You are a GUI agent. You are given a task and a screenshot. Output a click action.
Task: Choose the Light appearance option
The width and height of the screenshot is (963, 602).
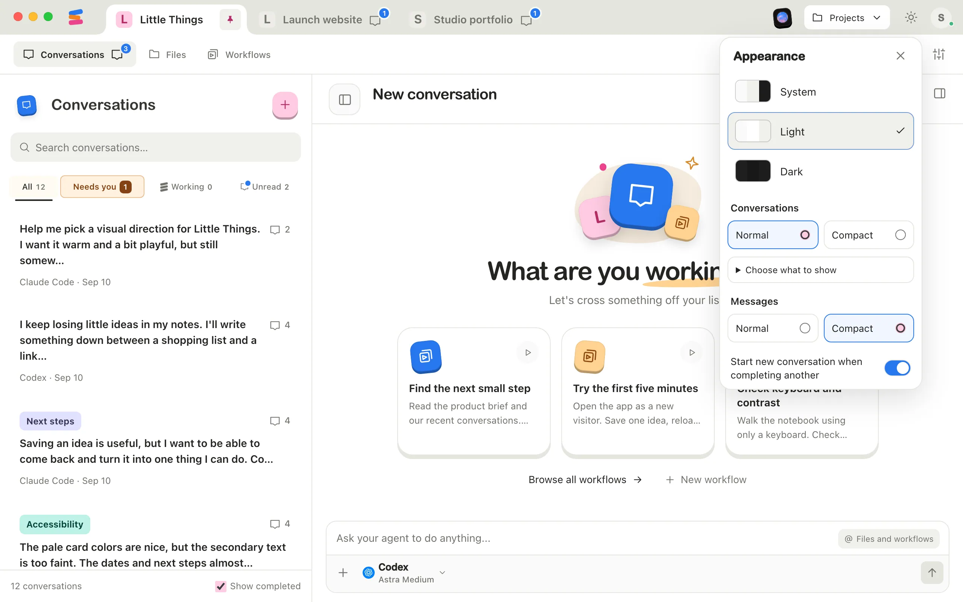(x=820, y=131)
